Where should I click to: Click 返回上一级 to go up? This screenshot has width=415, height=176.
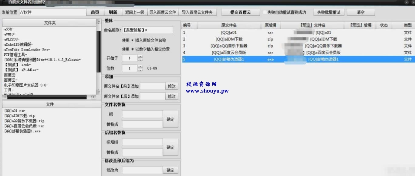tap(135, 12)
